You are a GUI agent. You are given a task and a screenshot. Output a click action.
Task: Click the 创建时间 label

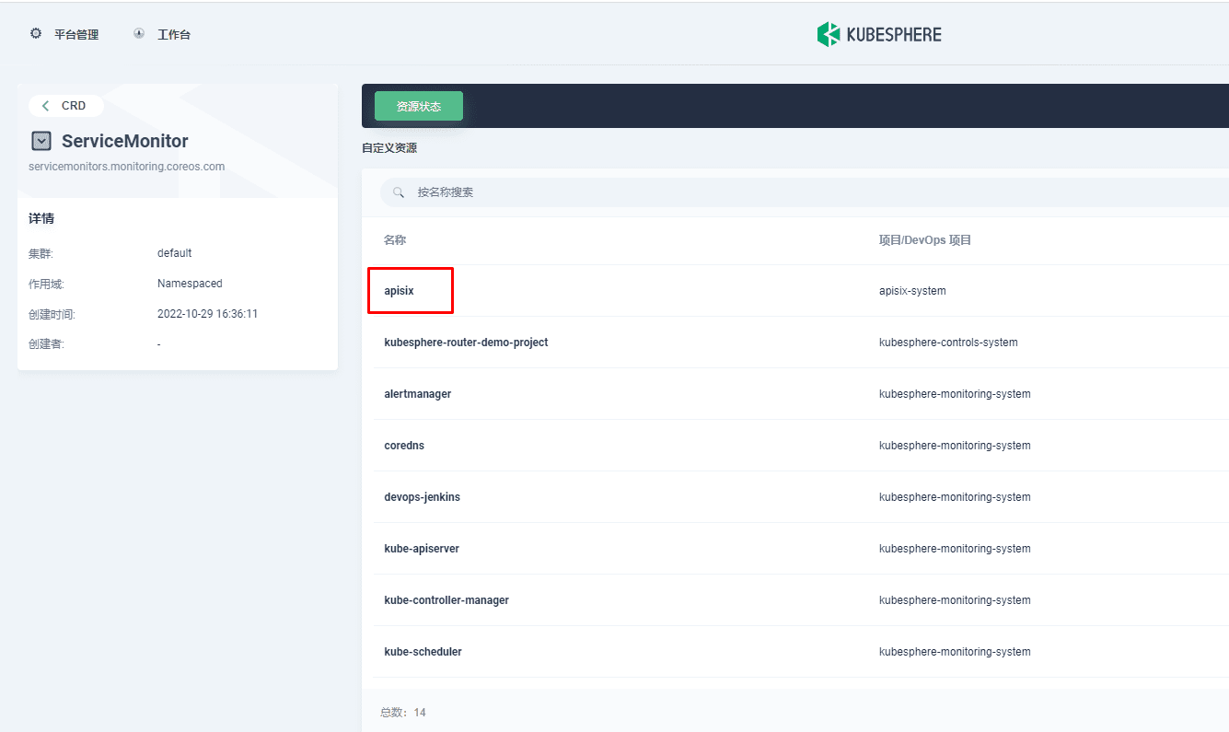(x=52, y=314)
